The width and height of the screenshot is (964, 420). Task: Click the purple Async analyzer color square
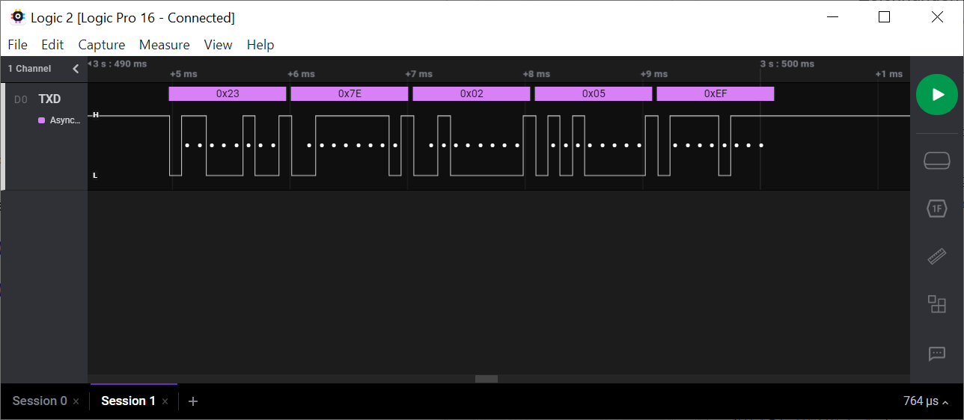tap(41, 120)
